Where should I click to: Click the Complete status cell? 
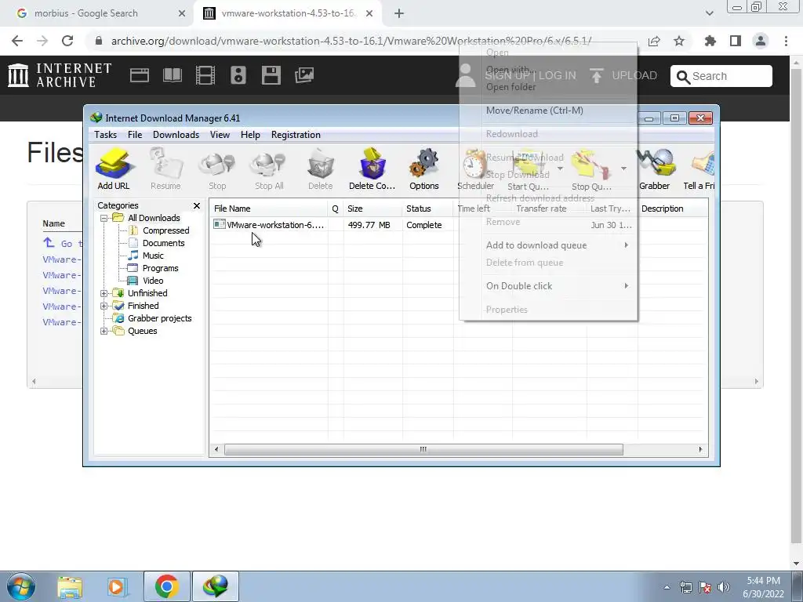(424, 225)
